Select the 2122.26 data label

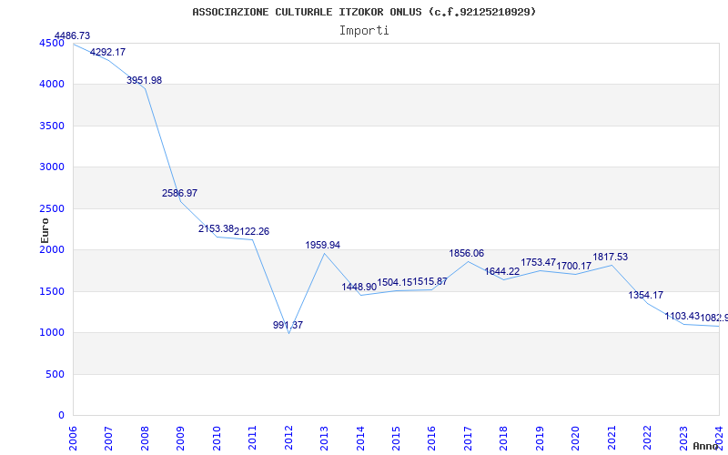point(252,231)
